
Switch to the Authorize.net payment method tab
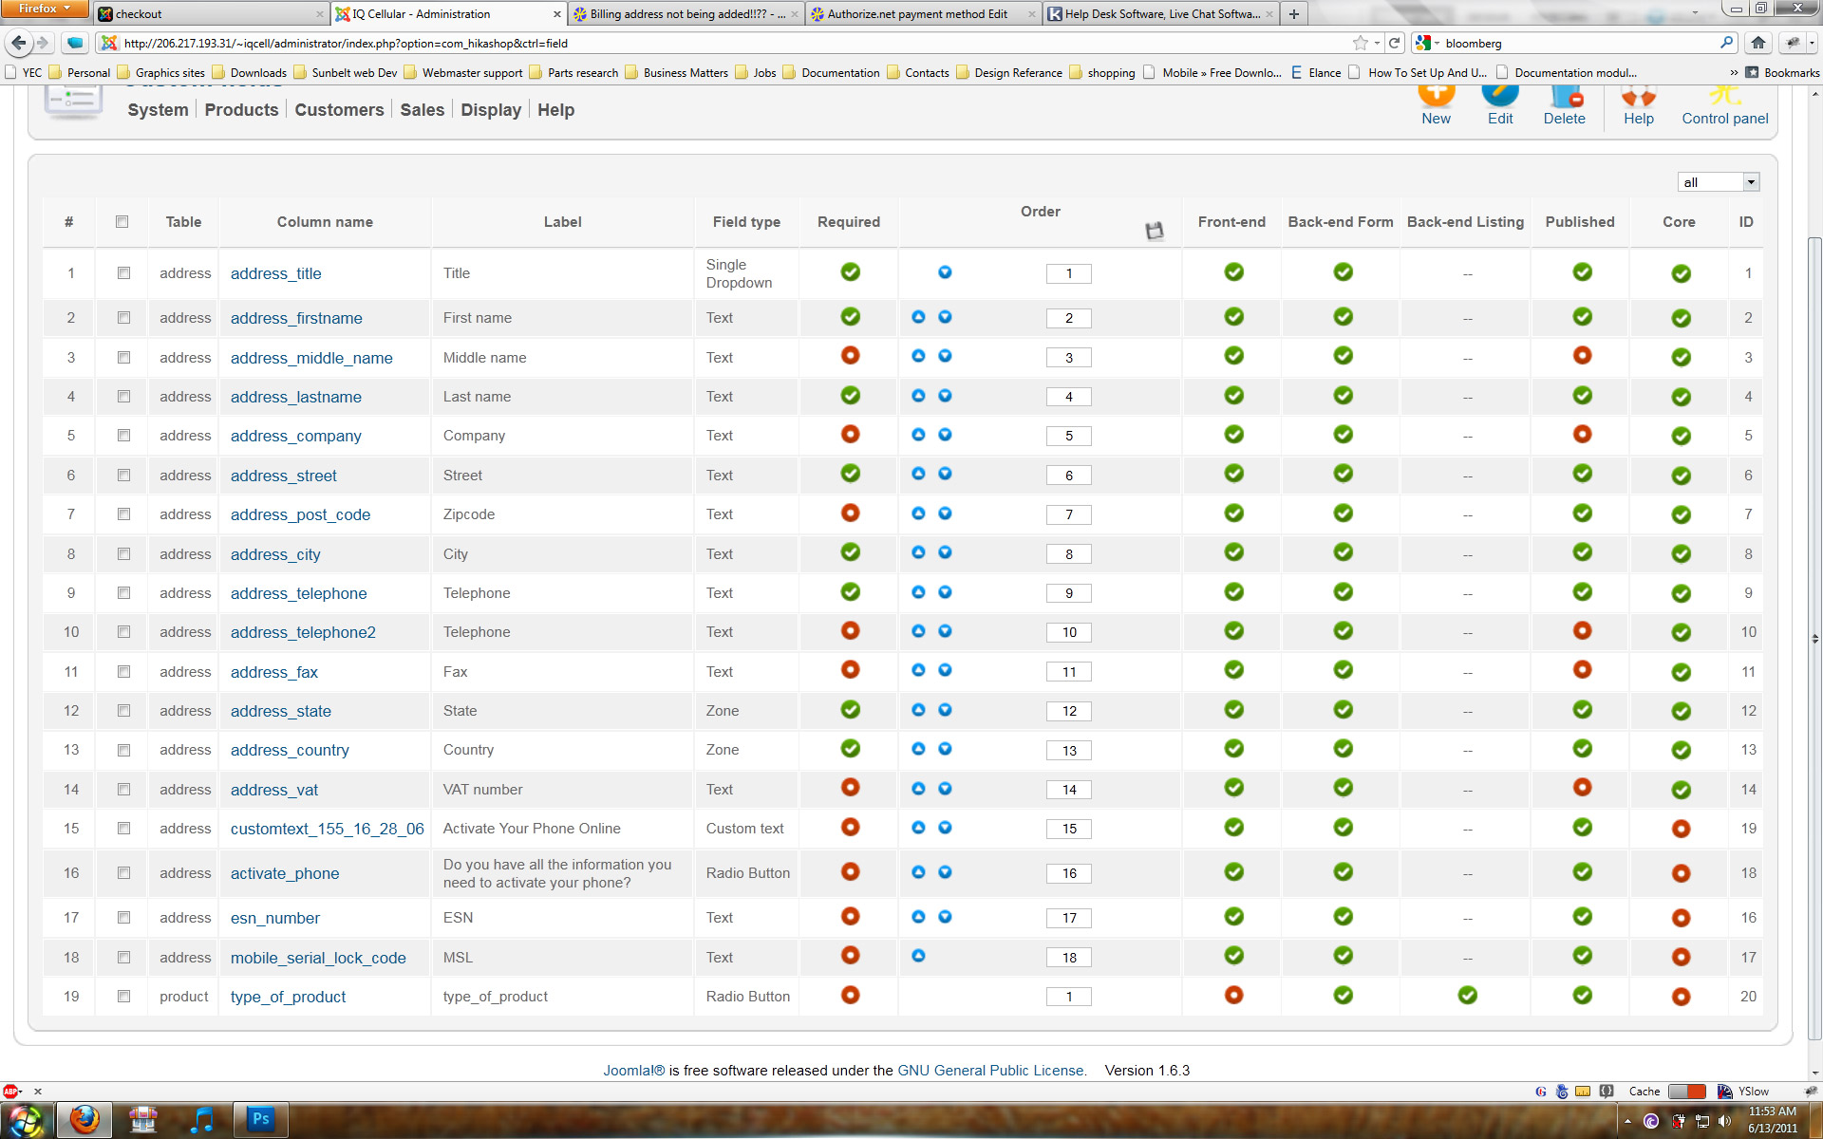coord(916,14)
